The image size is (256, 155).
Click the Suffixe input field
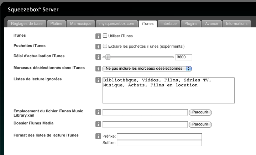coord(159,143)
